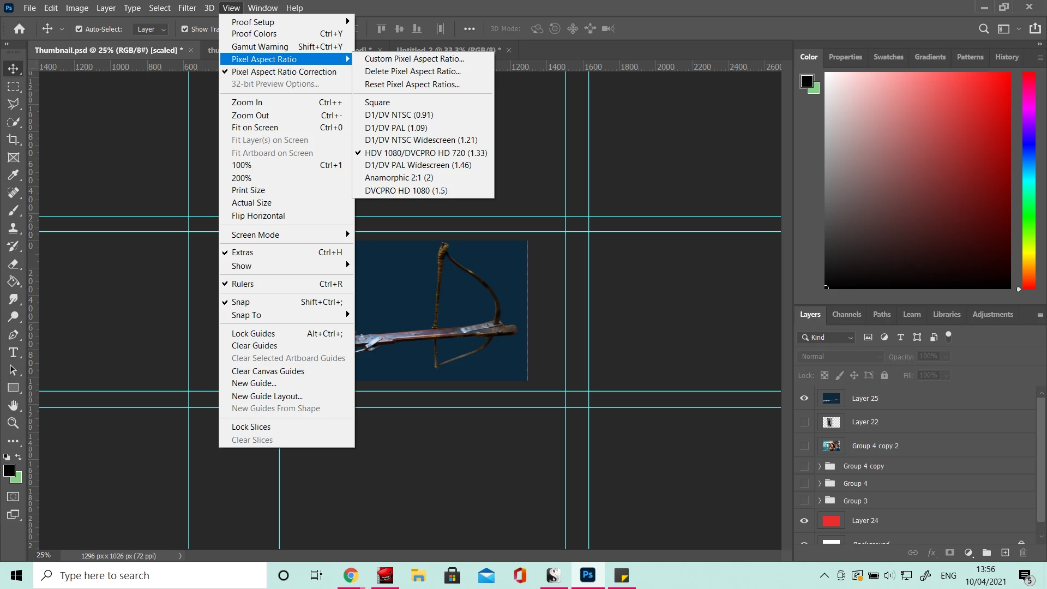Show Layer 22 visibility box
1047x589 pixels.
click(x=804, y=422)
